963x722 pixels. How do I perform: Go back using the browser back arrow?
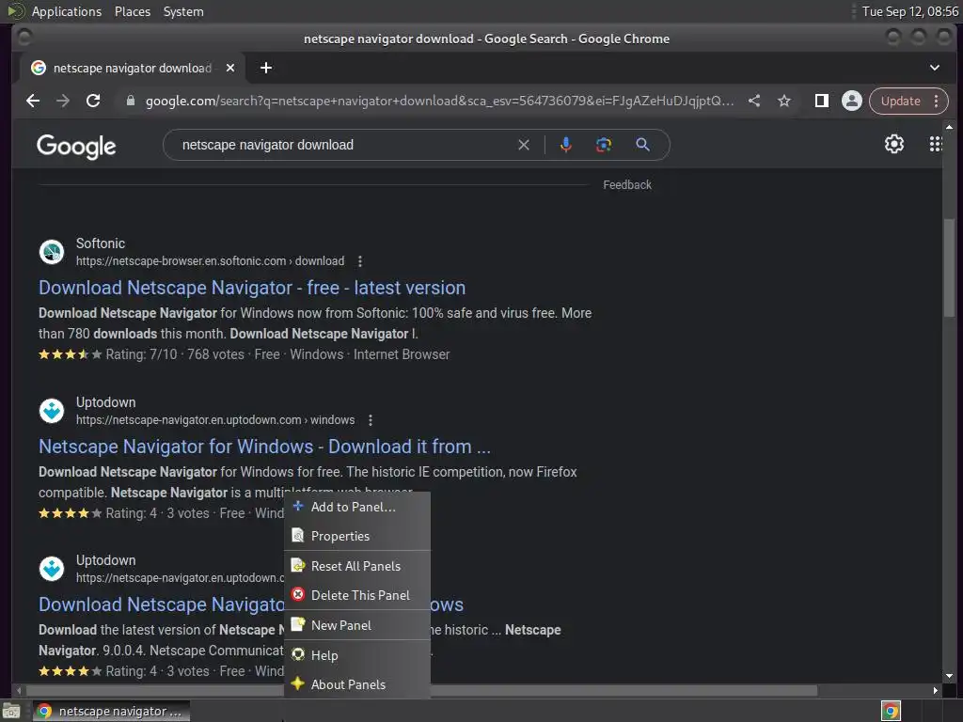coord(33,101)
